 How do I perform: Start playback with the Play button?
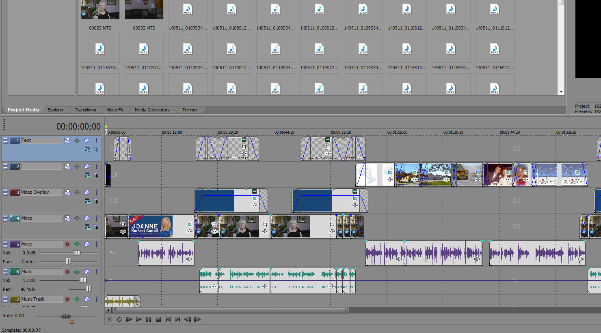coord(139,319)
